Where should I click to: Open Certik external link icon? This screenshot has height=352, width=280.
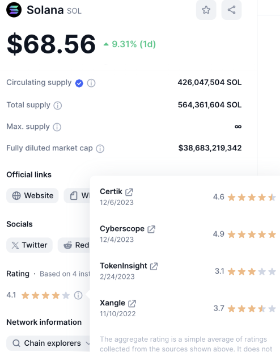tap(129, 192)
